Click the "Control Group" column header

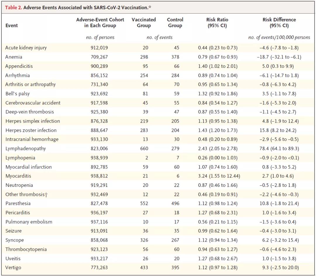pyautogui.click(x=175, y=23)
